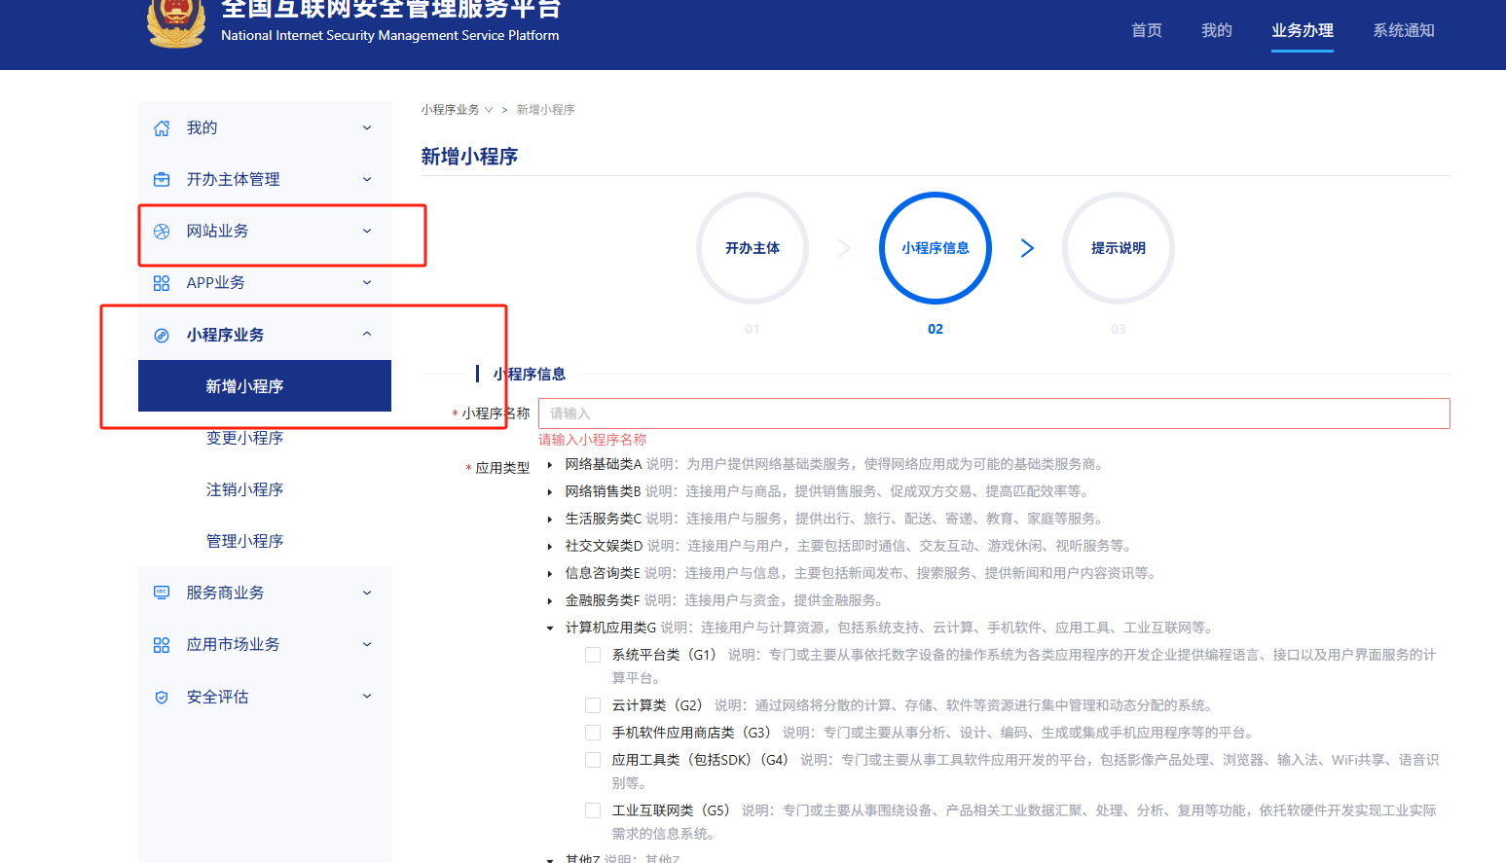Click the grid icon beside APP业务
1506x863 pixels.
coord(162,283)
